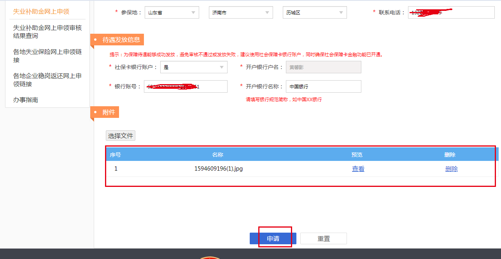Select the 1594609196(1).jpg file row

[218, 169]
